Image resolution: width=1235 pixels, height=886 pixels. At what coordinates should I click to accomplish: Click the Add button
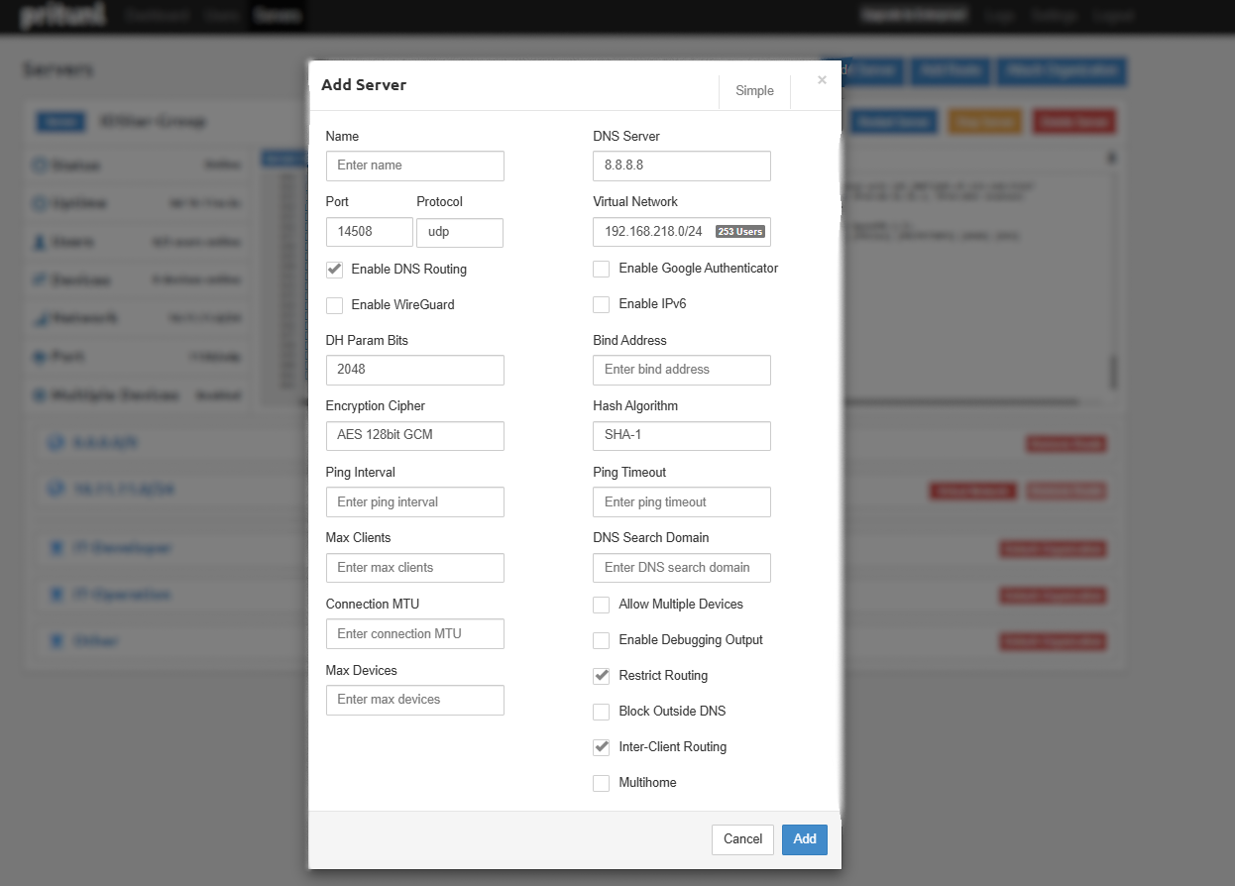(804, 839)
